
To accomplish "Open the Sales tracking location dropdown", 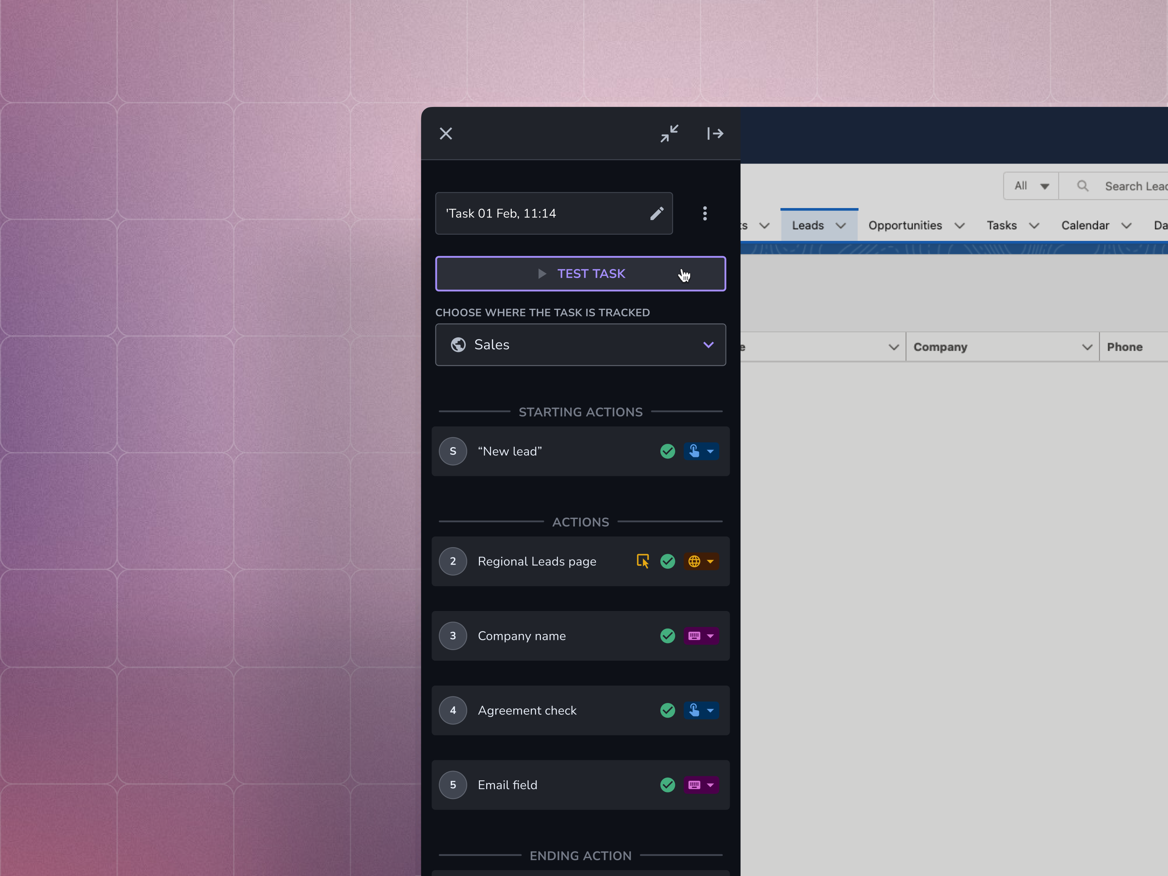I will [x=580, y=345].
